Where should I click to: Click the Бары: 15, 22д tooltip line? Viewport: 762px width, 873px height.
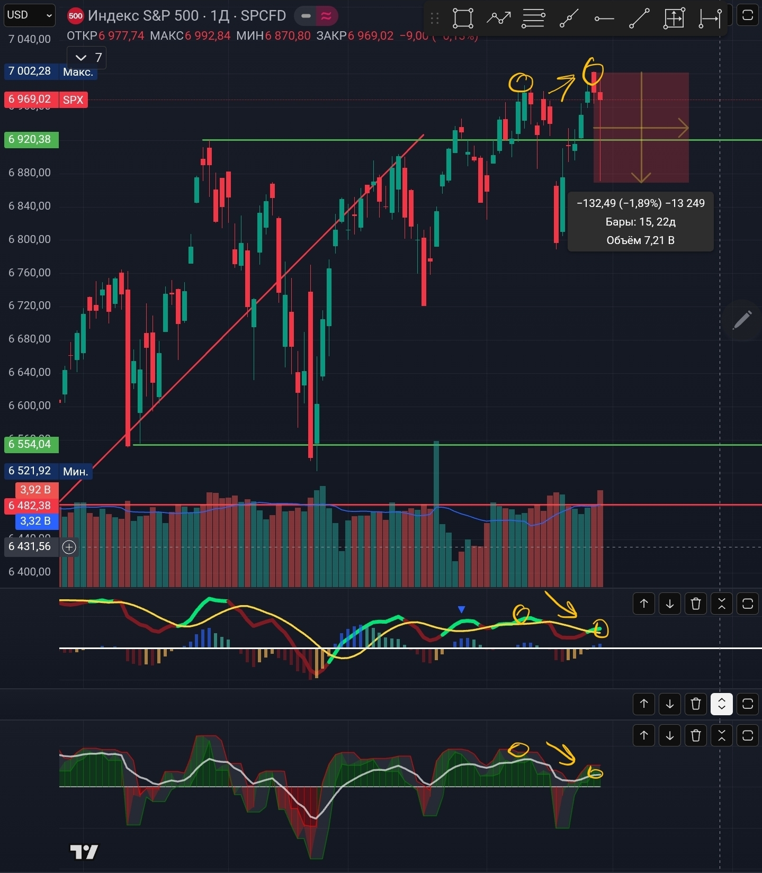[x=640, y=222]
